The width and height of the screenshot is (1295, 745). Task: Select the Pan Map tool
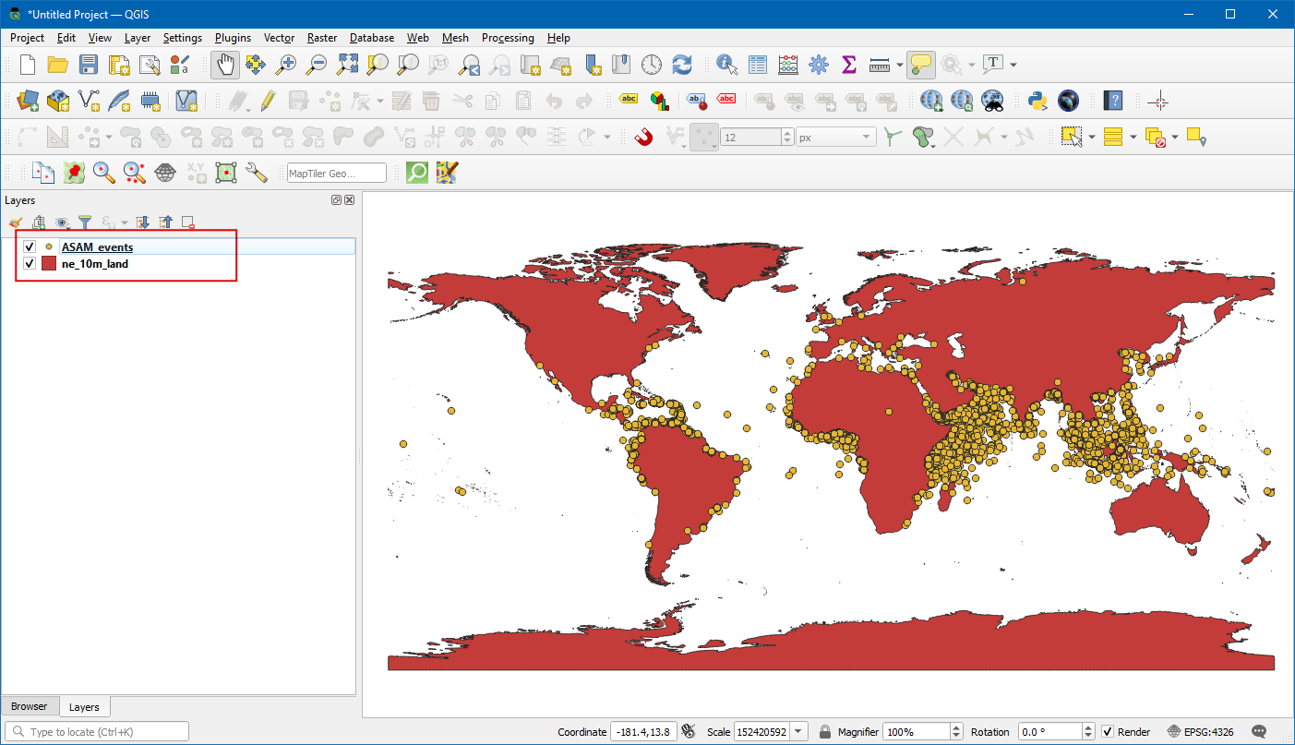point(225,65)
